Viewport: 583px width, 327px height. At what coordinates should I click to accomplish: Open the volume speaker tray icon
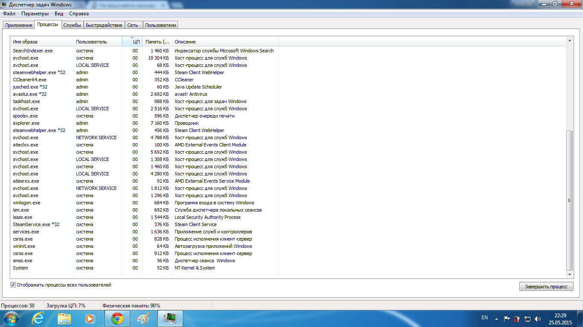538,318
